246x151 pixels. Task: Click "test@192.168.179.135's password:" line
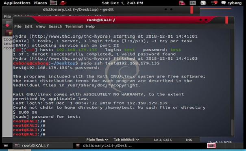pyautogui.click(x=56, y=68)
